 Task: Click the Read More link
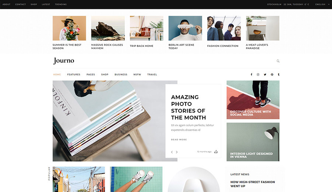pos(179,140)
